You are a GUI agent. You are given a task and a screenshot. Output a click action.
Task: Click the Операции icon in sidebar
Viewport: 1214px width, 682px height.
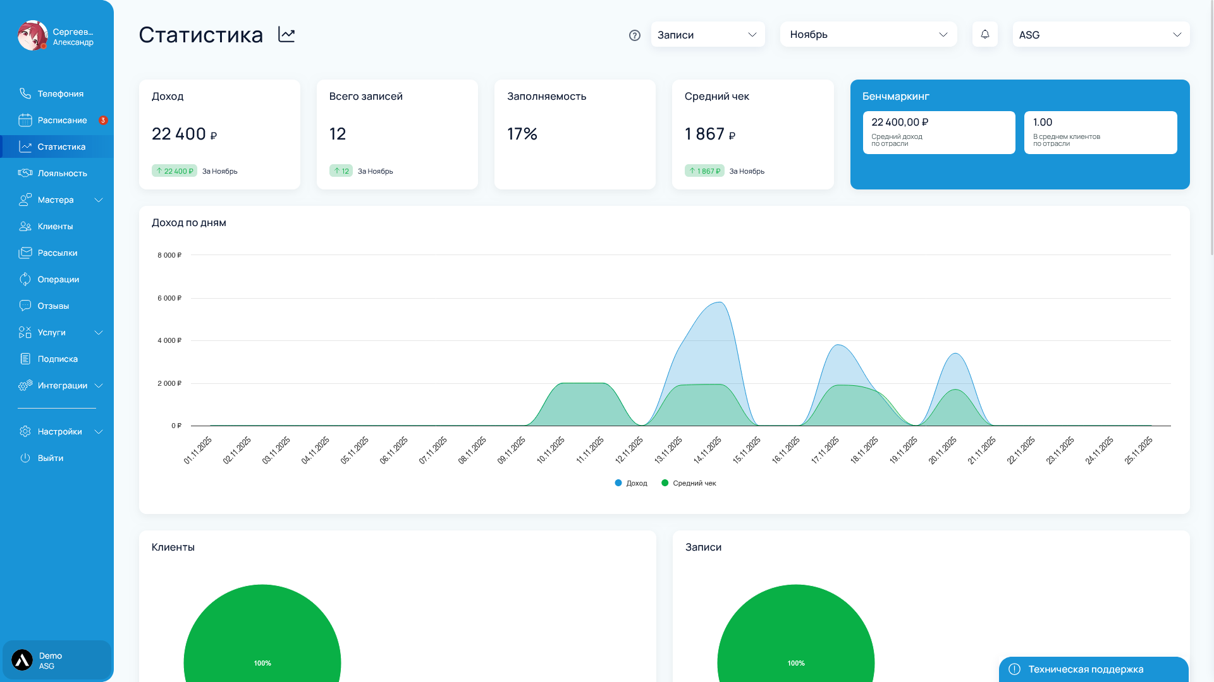(25, 279)
